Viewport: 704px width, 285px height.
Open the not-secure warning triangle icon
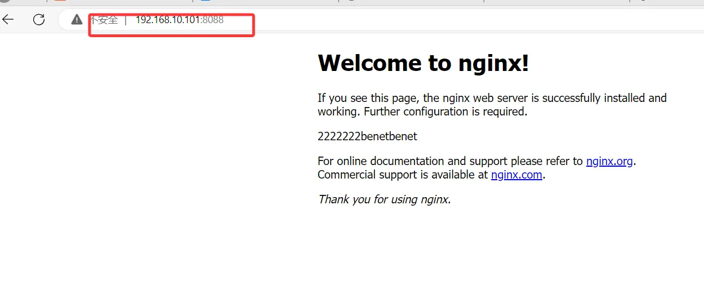click(77, 20)
